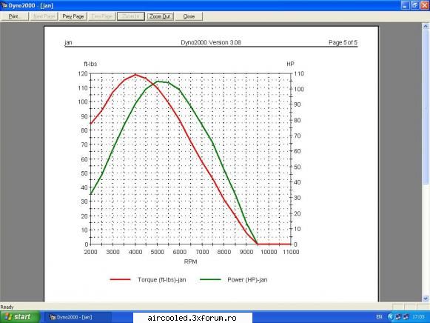The height and width of the screenshot is (323, 430).
Task: Click the first network tray icon
Action: (397, 317)
